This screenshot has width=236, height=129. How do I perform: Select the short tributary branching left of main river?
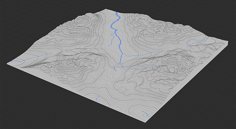[111, 40]
